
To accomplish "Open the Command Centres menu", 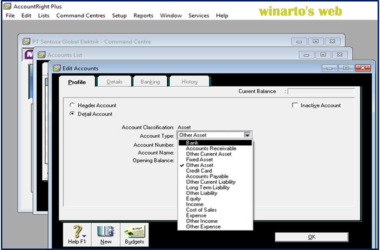I will pyautogui.click(x=81, y=16).
